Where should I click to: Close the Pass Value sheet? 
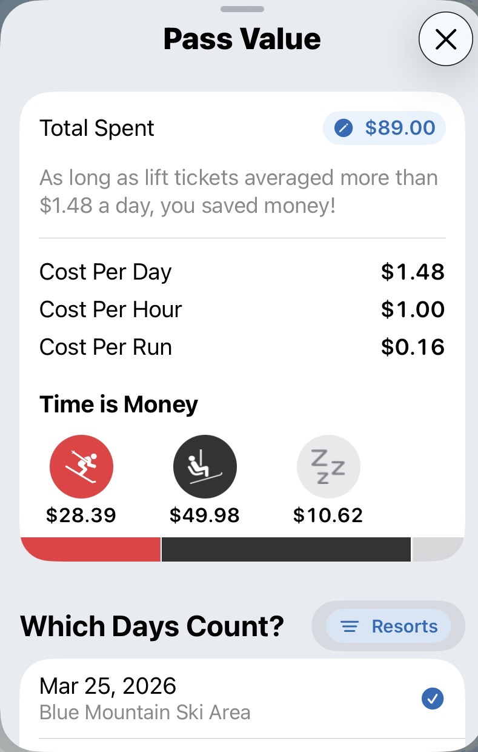[446, 39]
